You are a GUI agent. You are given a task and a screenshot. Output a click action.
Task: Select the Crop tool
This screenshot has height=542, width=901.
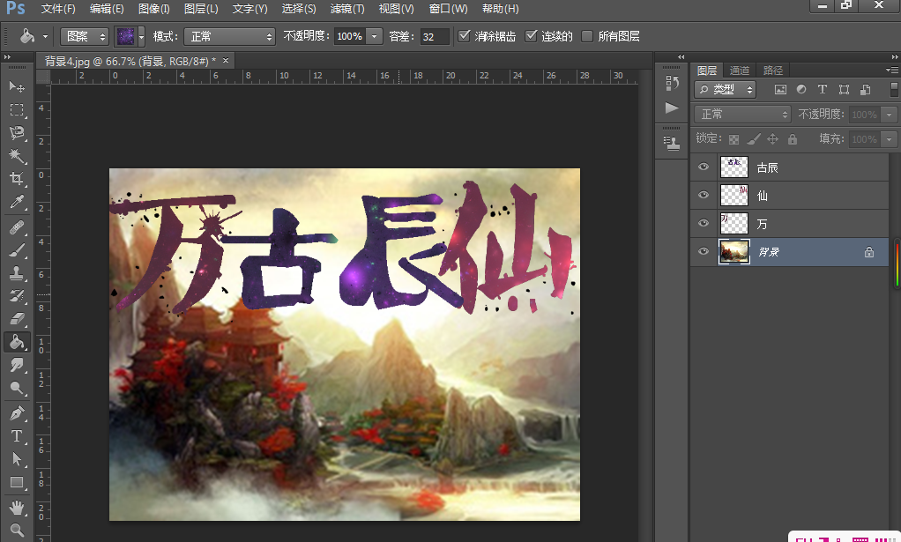17,179
